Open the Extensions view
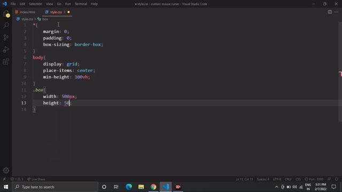Image resolution: width=342 pixels, height=192 pixels. click(x=6, y=62)
